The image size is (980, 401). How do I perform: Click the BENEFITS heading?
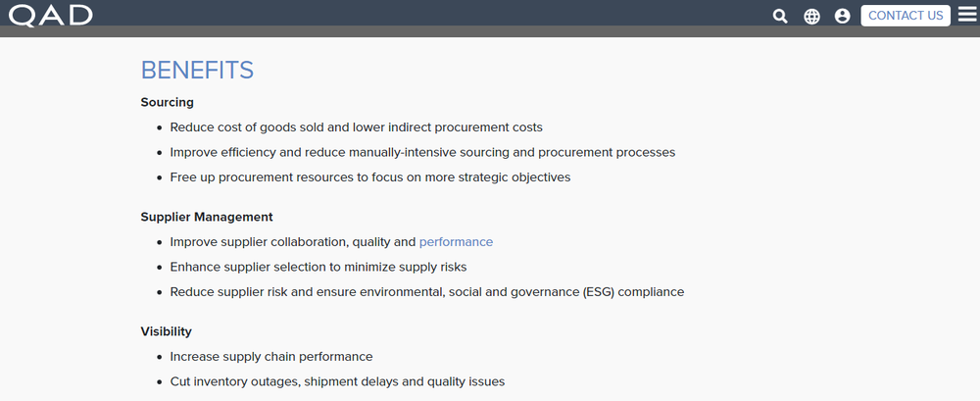tap(197, 70)
